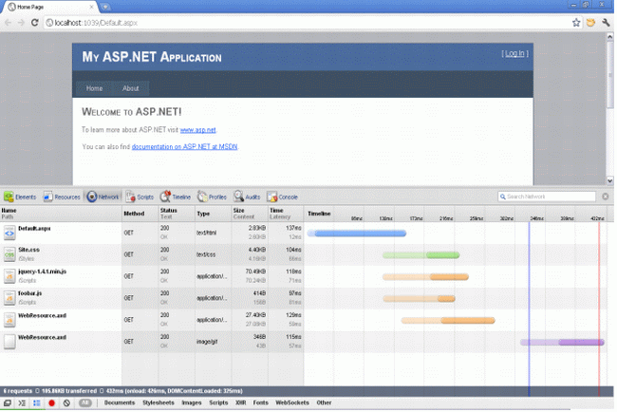Click the browser back arrow
The height and width of the screenshot is (412, 617).
[x=8, y=23]
